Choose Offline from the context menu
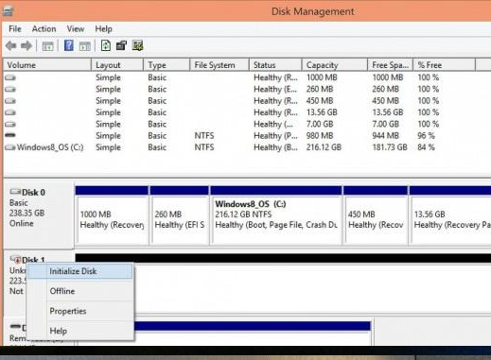 (x=79, y=291)
